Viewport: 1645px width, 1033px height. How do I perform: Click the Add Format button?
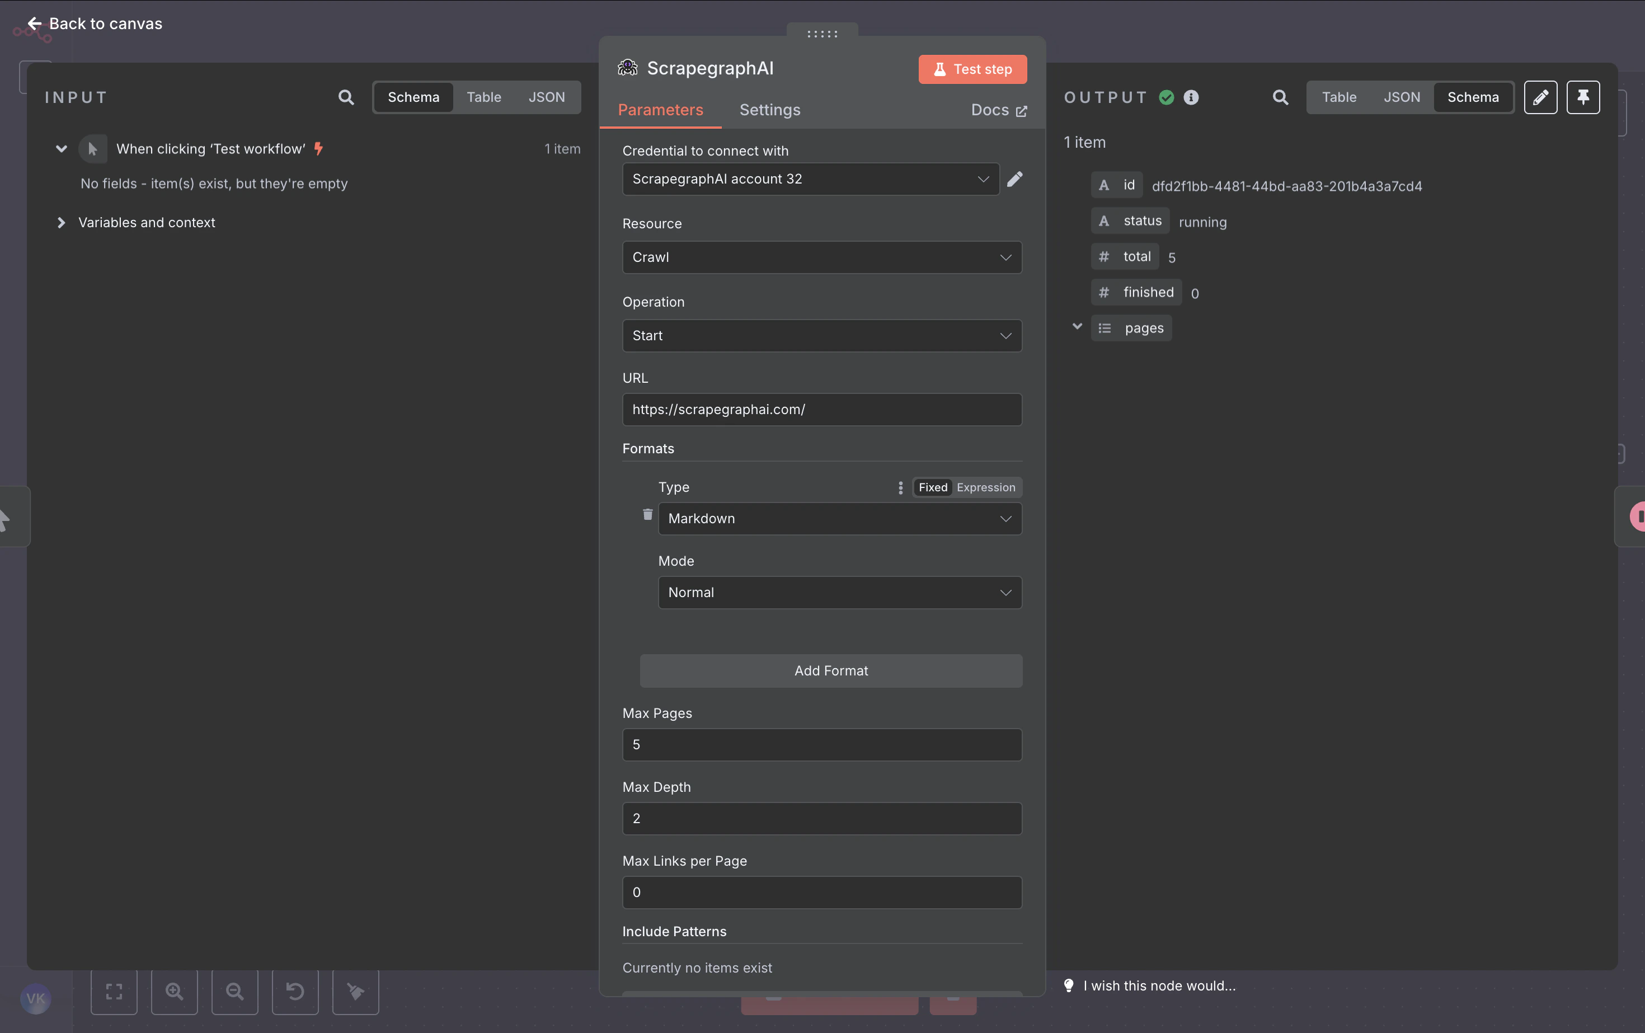[831, 670]
